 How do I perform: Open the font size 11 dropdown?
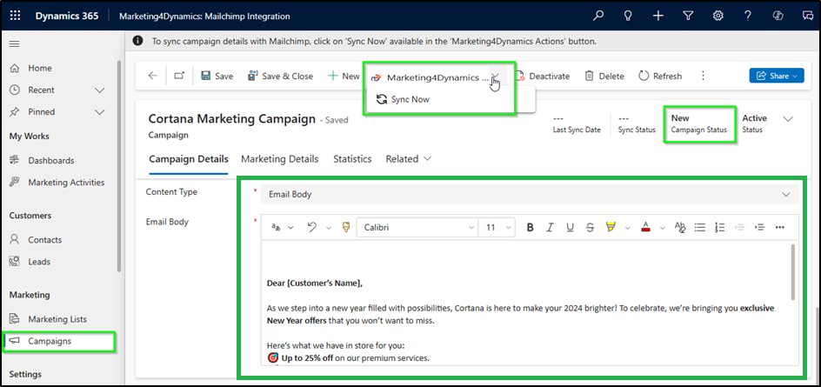pos(497,227)
